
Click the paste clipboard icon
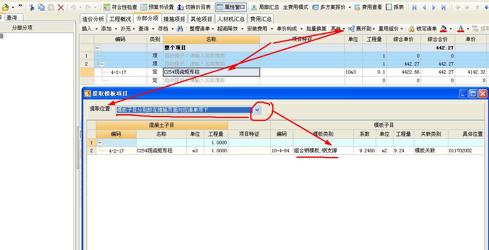tap(51, 7)
